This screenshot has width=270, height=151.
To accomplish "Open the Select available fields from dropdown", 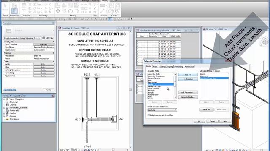I will (162, 110).
